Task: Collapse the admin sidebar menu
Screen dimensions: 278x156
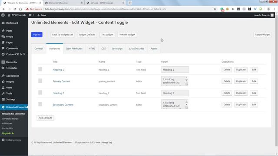Action: click(12, 140)
